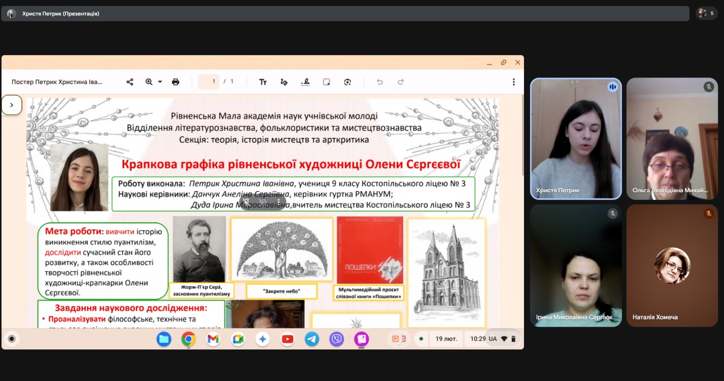
Task: Edit the page number field
Action: [209, 82]
